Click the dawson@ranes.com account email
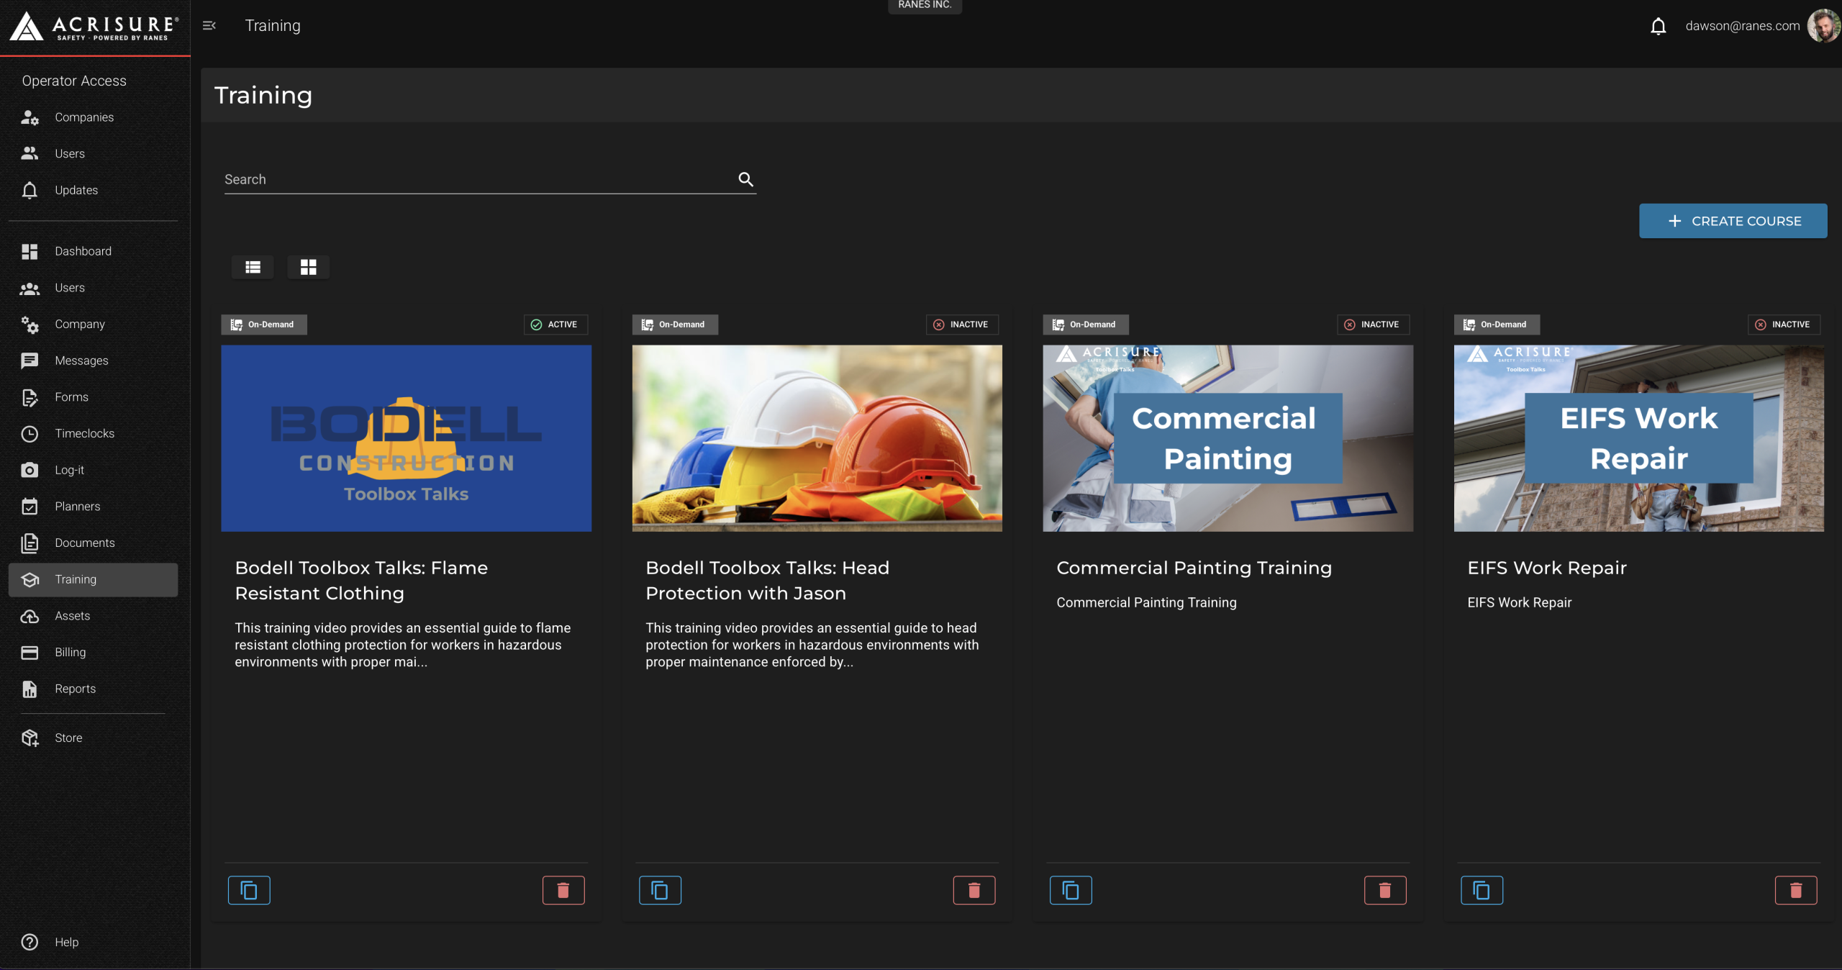The width and height of the screenshot is (1842, 970). 1742,26
